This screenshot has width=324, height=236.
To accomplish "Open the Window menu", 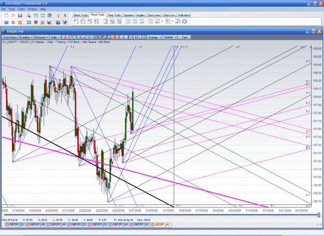I will click(x=33, y=9).
